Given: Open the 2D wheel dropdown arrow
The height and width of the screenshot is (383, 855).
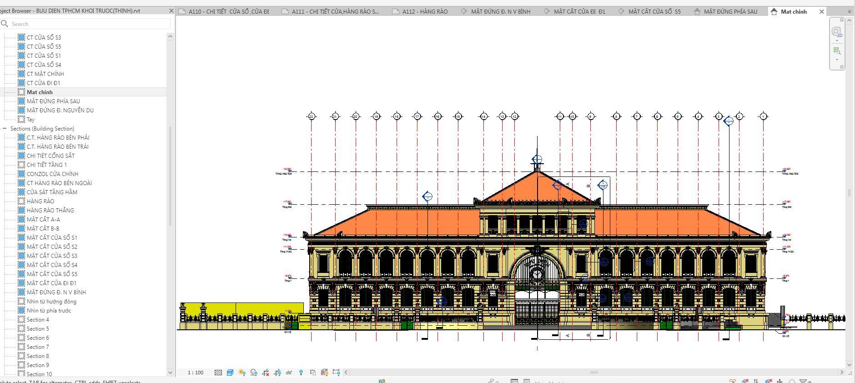Looking at the screenshot, I should point(837,40).
